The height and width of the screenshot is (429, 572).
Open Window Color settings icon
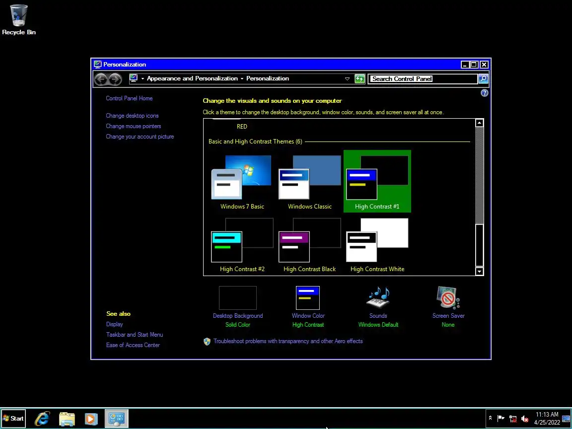308,298
